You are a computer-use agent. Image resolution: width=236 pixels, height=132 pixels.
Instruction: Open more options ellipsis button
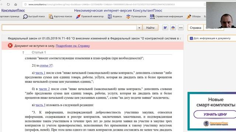(181, 28)
